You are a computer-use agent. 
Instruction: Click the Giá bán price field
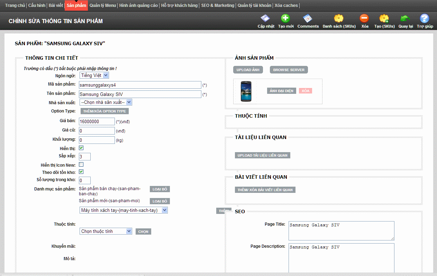coord(97,121)
